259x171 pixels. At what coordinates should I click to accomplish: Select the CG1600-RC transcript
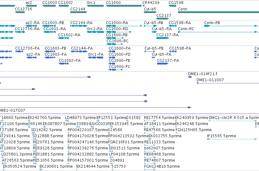(114, 44)
